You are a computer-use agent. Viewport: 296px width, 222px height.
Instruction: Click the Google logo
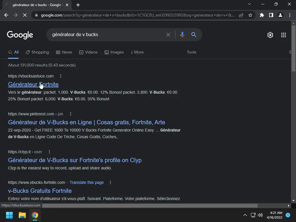(20, 35)
